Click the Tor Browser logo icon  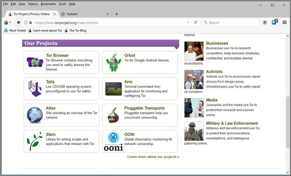[x=35, y=62]
